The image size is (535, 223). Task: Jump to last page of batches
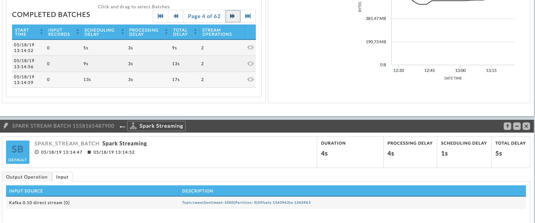248,16
